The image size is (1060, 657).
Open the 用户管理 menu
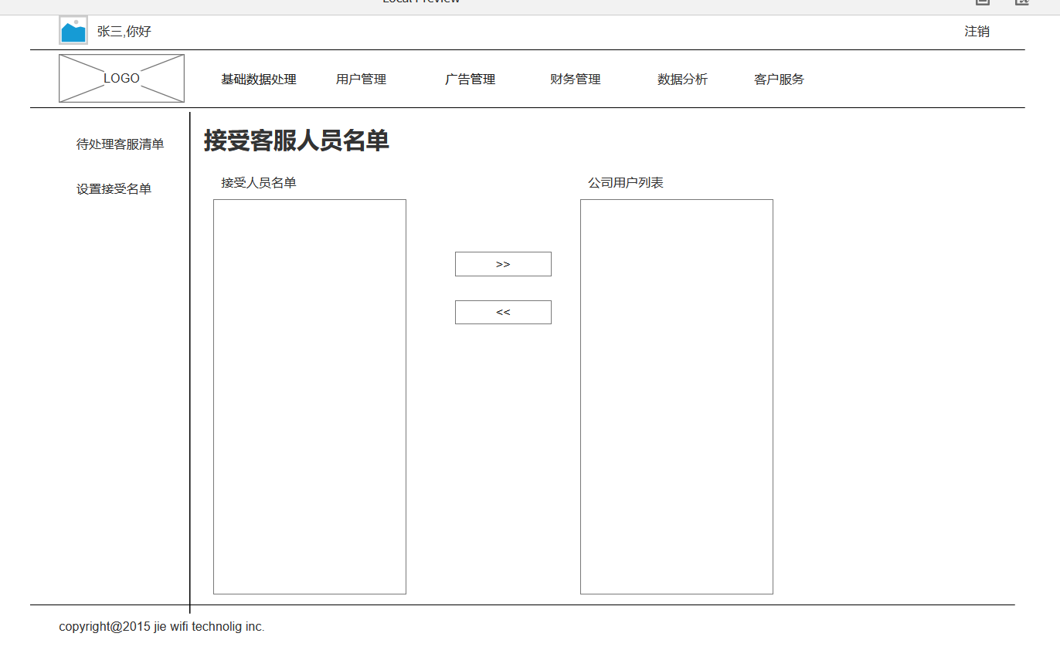361,80
